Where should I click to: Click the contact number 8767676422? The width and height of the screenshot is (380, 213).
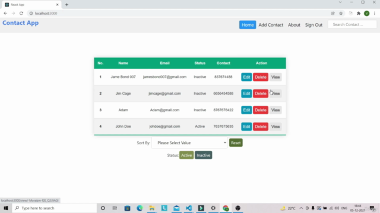(x=223, y=110)
